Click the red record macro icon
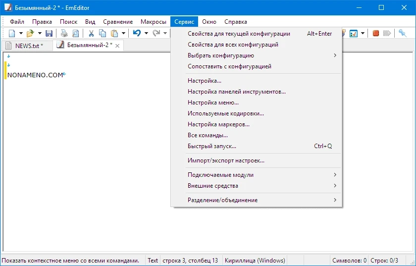The image size is (416, 266). pyautogui.click(x=376, y=33)
